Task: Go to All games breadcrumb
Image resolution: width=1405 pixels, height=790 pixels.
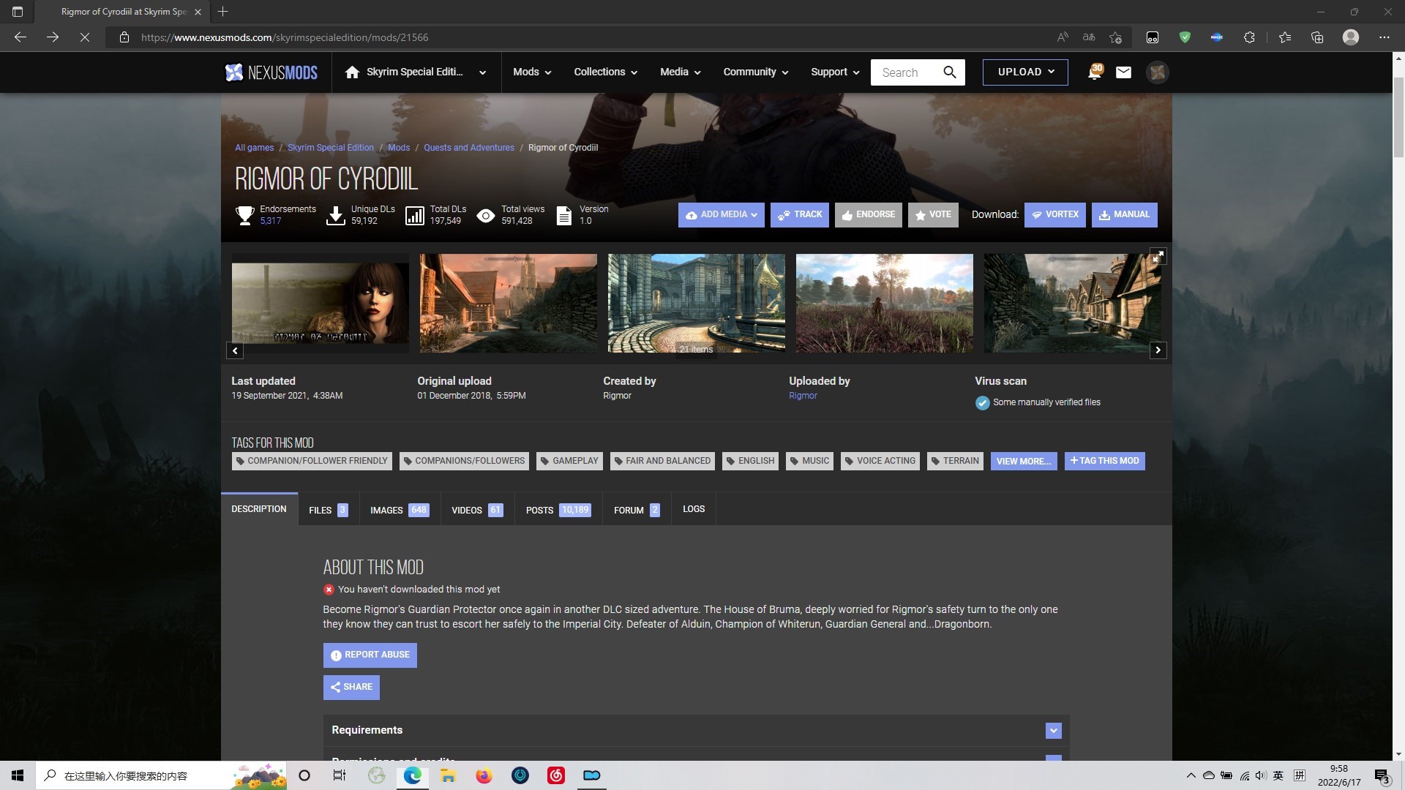Action: click(254, 148)
